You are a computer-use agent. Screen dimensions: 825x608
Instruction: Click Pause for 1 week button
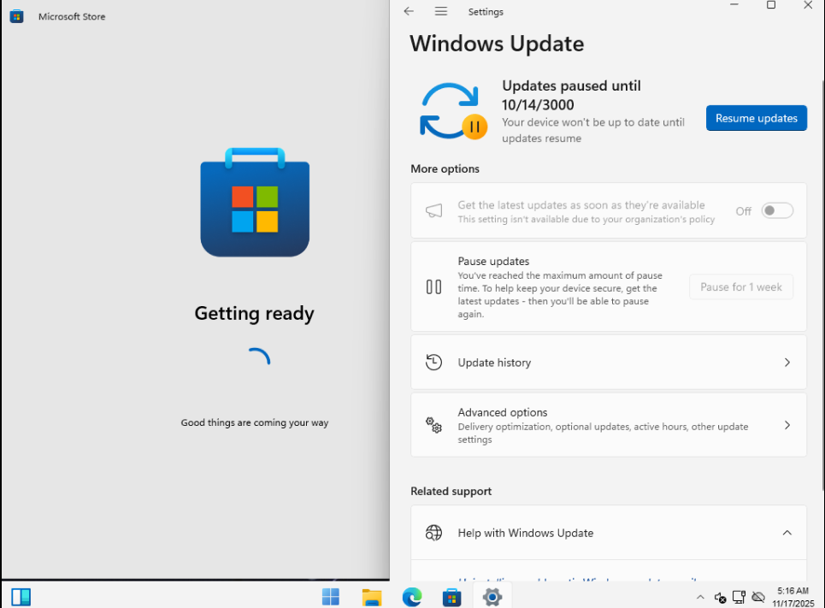[x=741, y=286]
